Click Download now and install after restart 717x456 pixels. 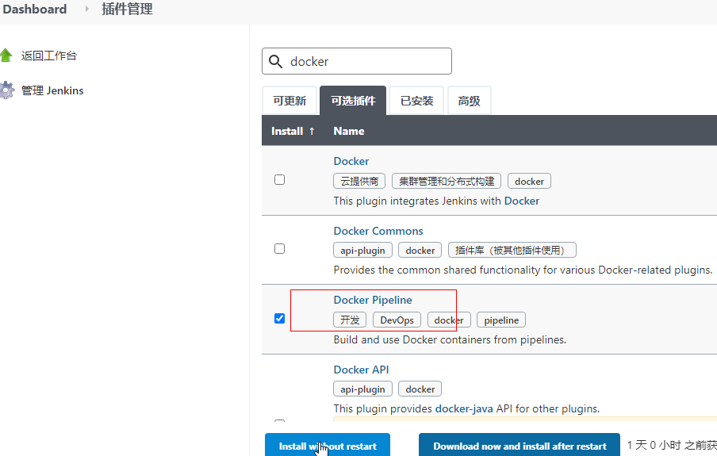click(520, 446)
